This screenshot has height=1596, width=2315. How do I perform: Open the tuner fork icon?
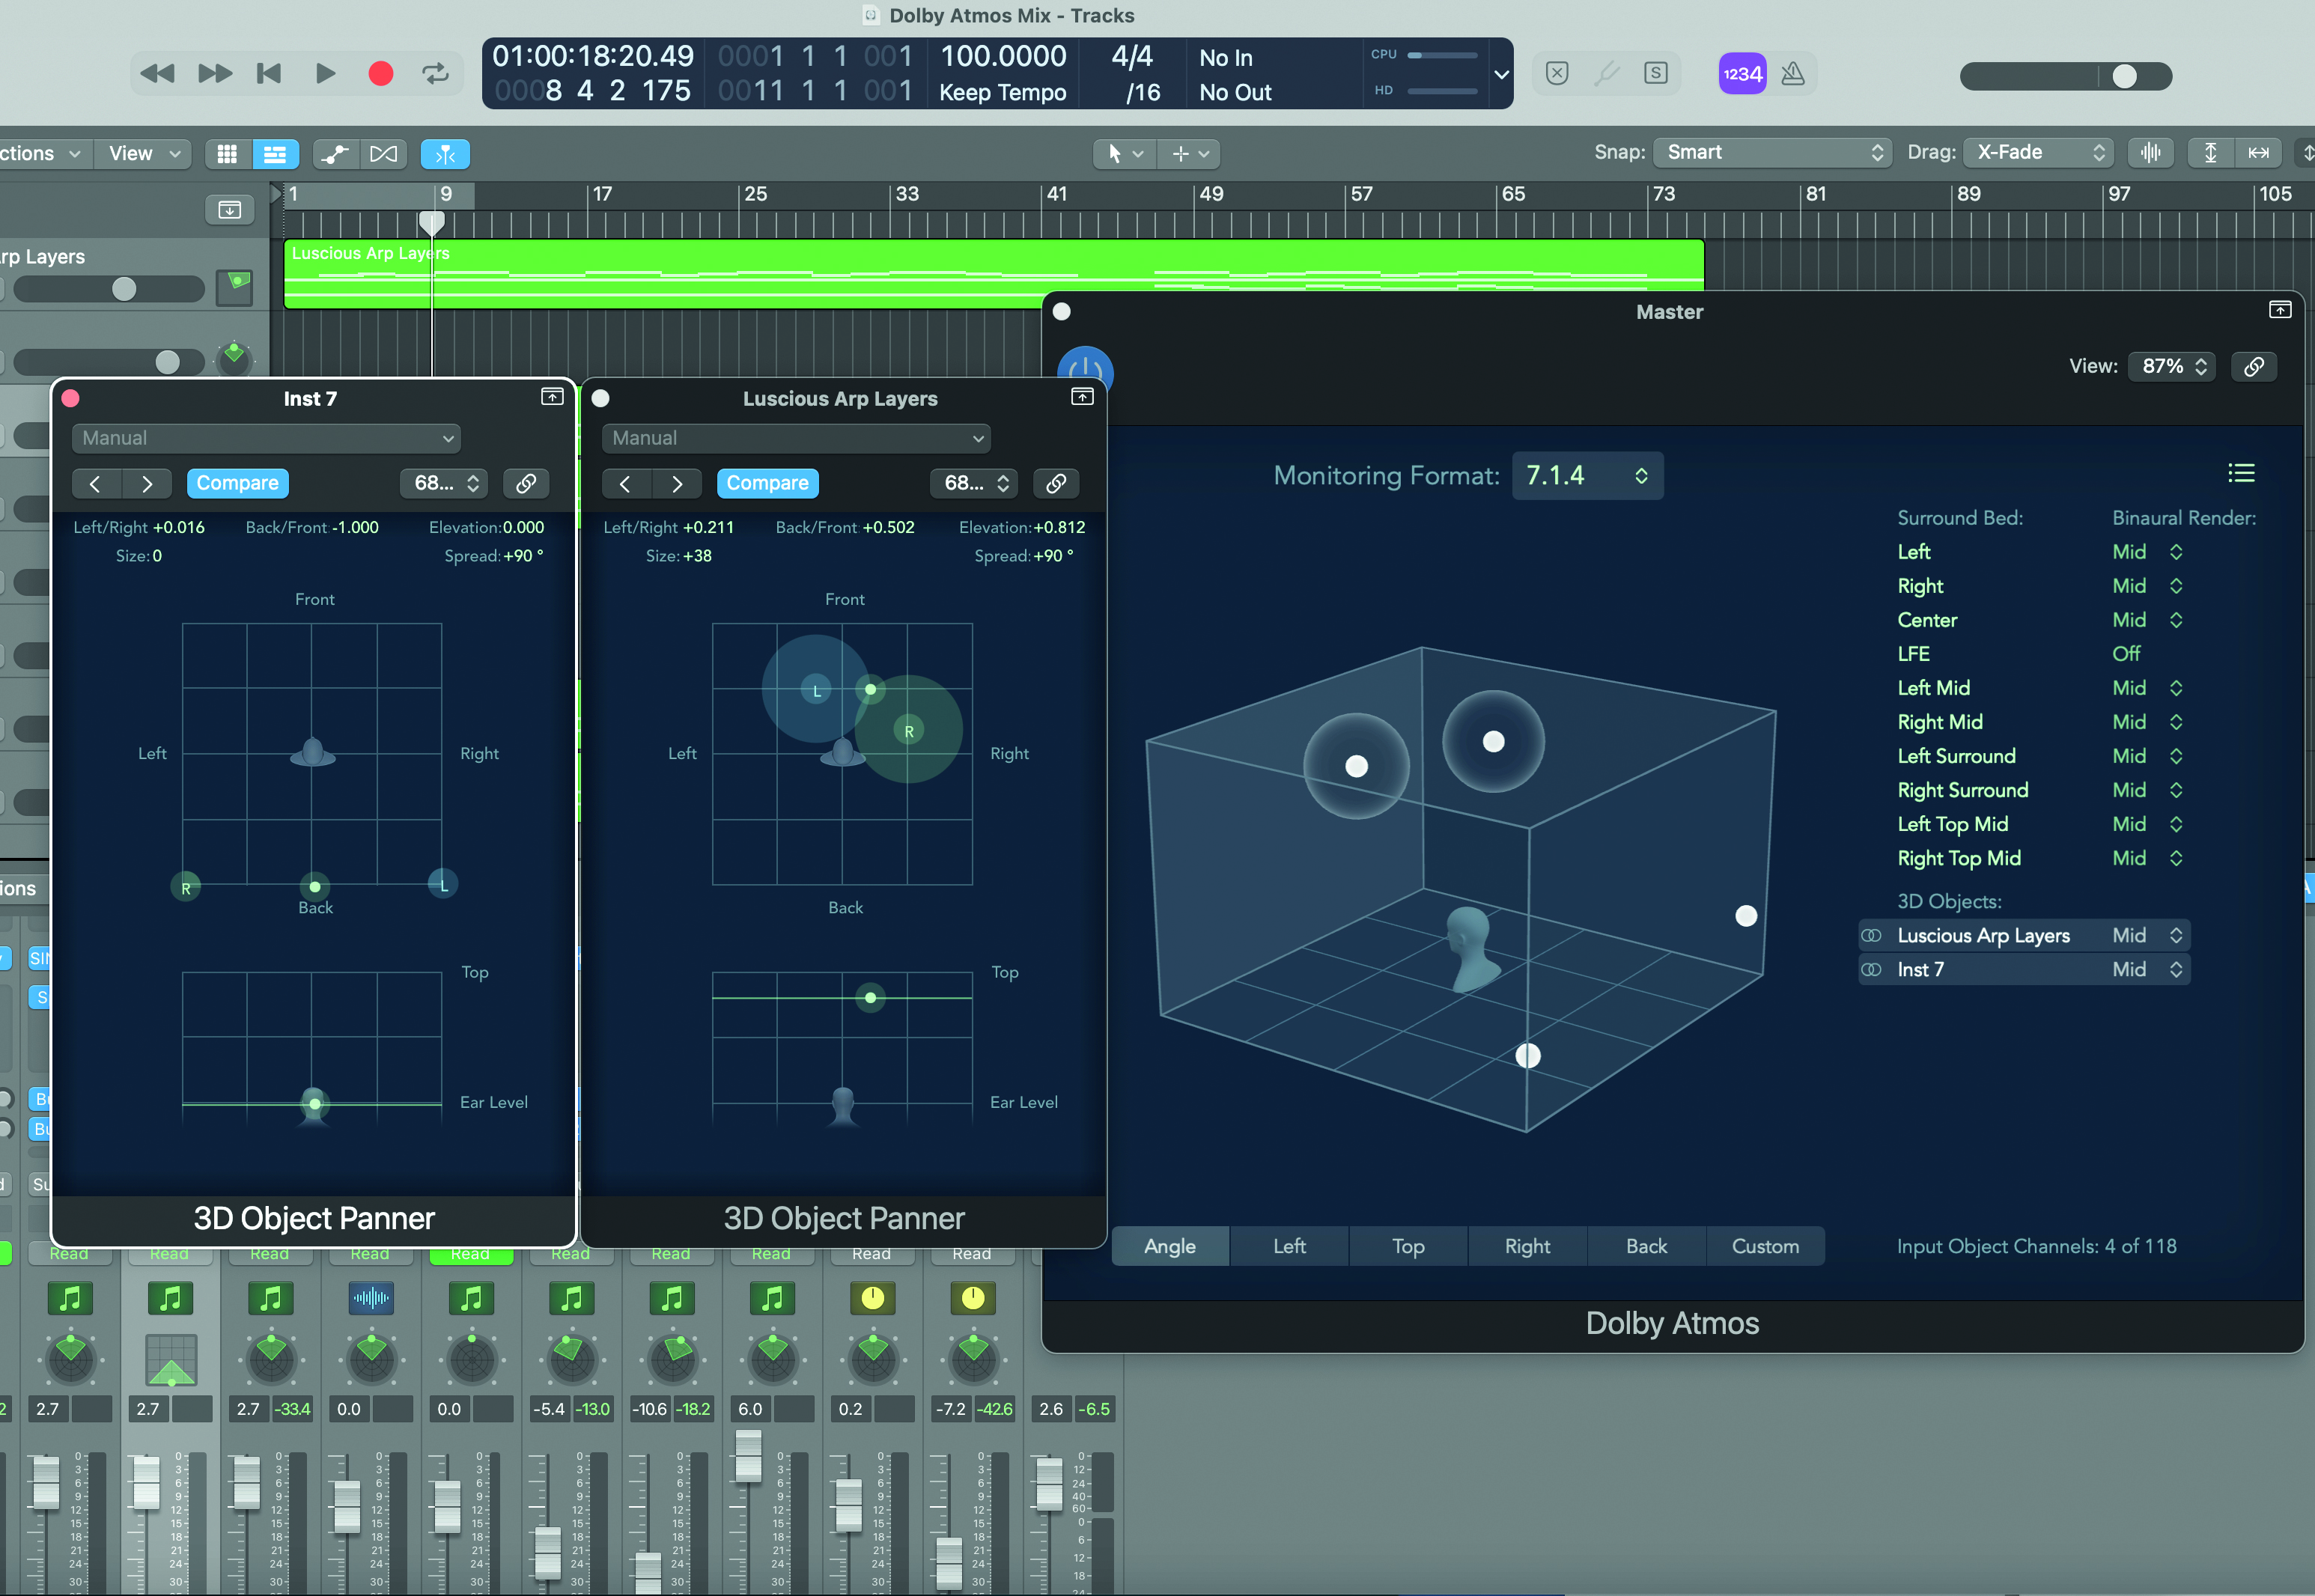[x=1606, y=73]
